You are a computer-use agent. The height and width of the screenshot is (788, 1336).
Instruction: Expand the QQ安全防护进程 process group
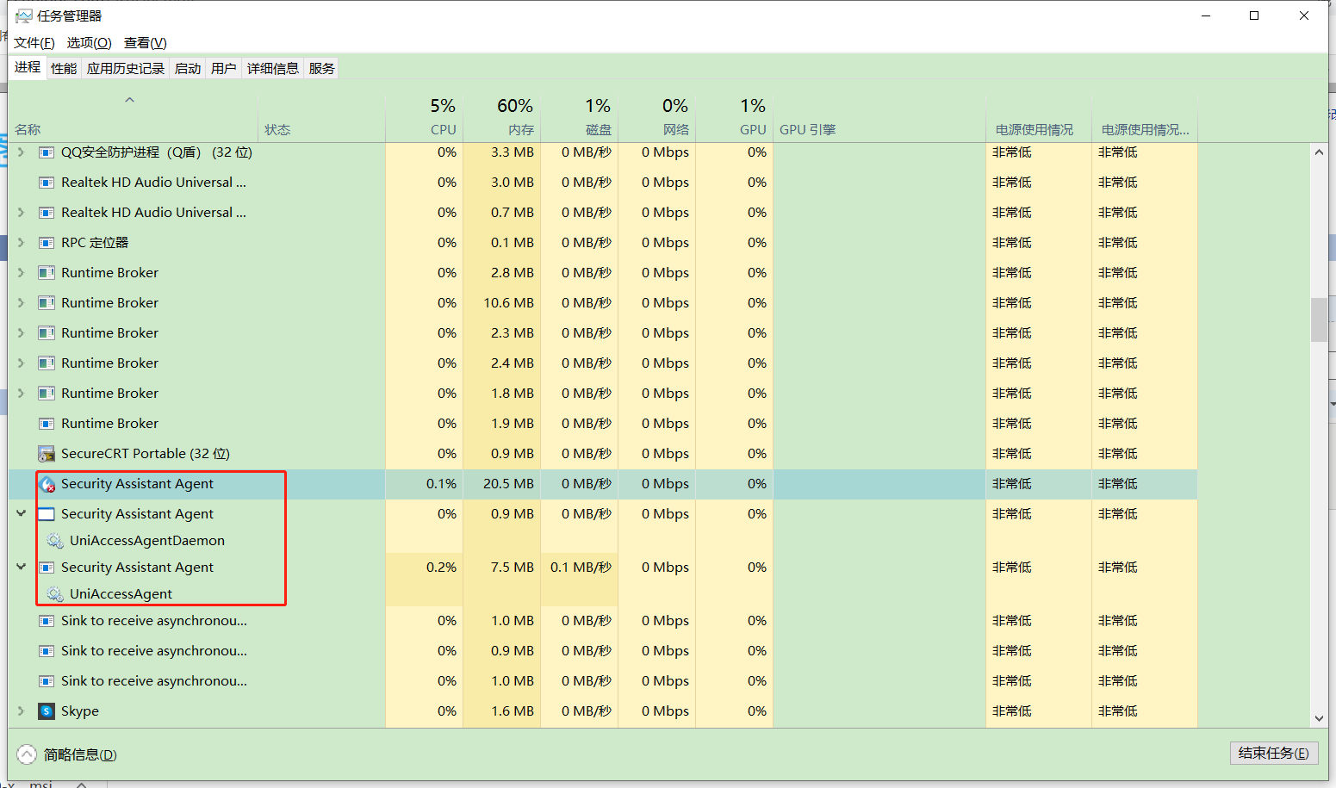21,152
